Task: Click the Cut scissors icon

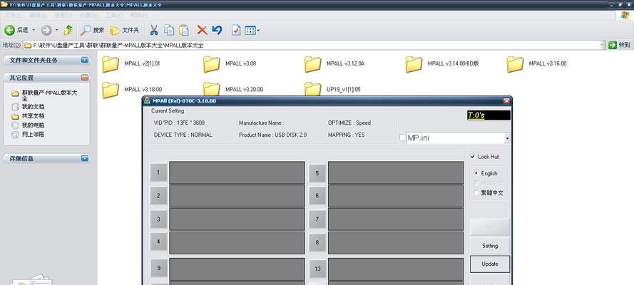Action: (x=153, y=30)
